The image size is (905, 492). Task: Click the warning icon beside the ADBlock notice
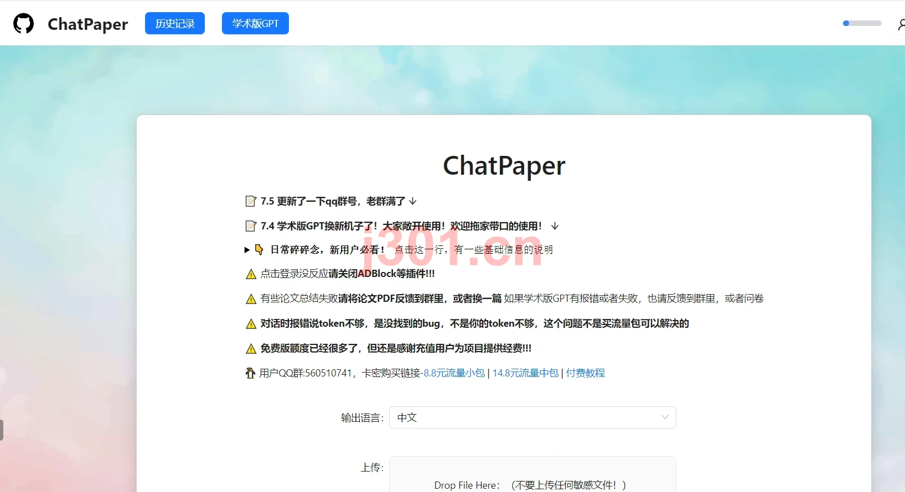tap(251, 274)
